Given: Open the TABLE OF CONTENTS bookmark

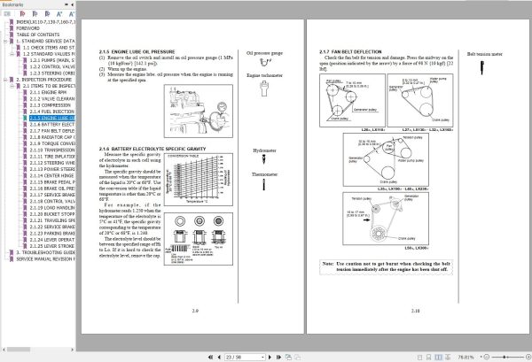Looking at the screenshot, I should coord(37,35).
